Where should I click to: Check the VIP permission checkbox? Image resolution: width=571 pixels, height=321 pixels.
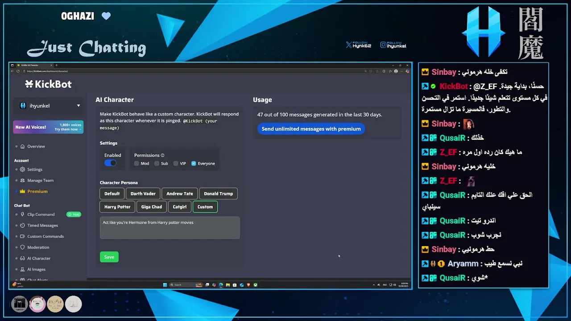coord(176,164)
